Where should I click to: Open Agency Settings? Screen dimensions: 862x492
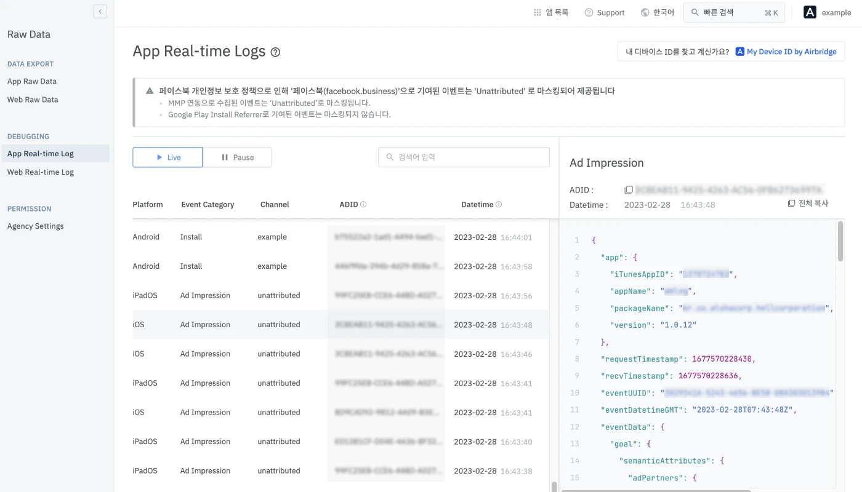click(x=36, y=226)
